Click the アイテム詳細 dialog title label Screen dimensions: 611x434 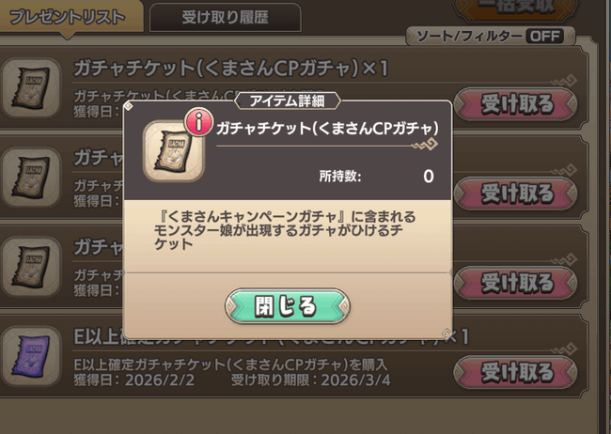(x=288, y=101)
